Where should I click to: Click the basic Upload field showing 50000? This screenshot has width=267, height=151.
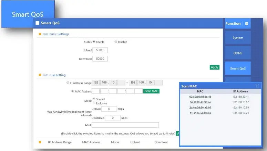pos(100,50)
